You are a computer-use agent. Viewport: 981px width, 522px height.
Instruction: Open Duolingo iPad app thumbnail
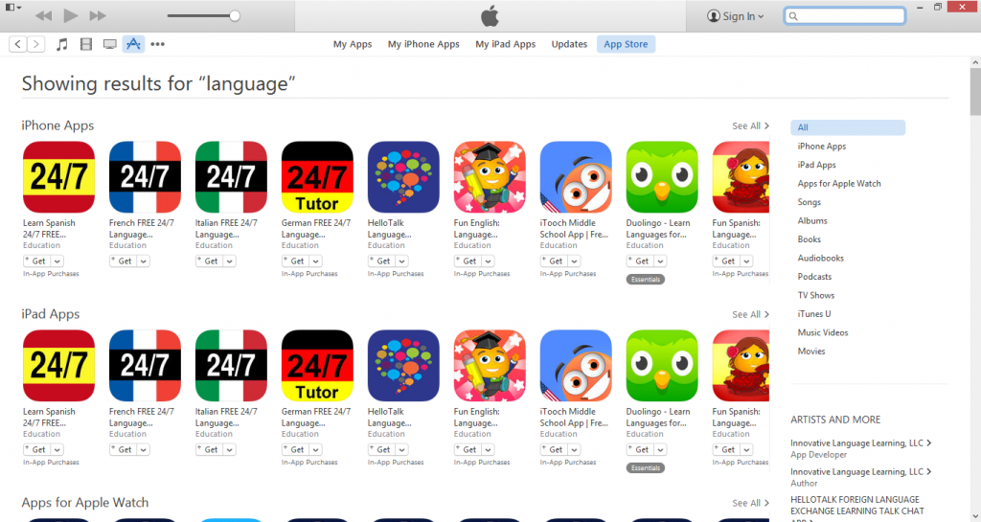pyautogui.click(x=662, y=366)
